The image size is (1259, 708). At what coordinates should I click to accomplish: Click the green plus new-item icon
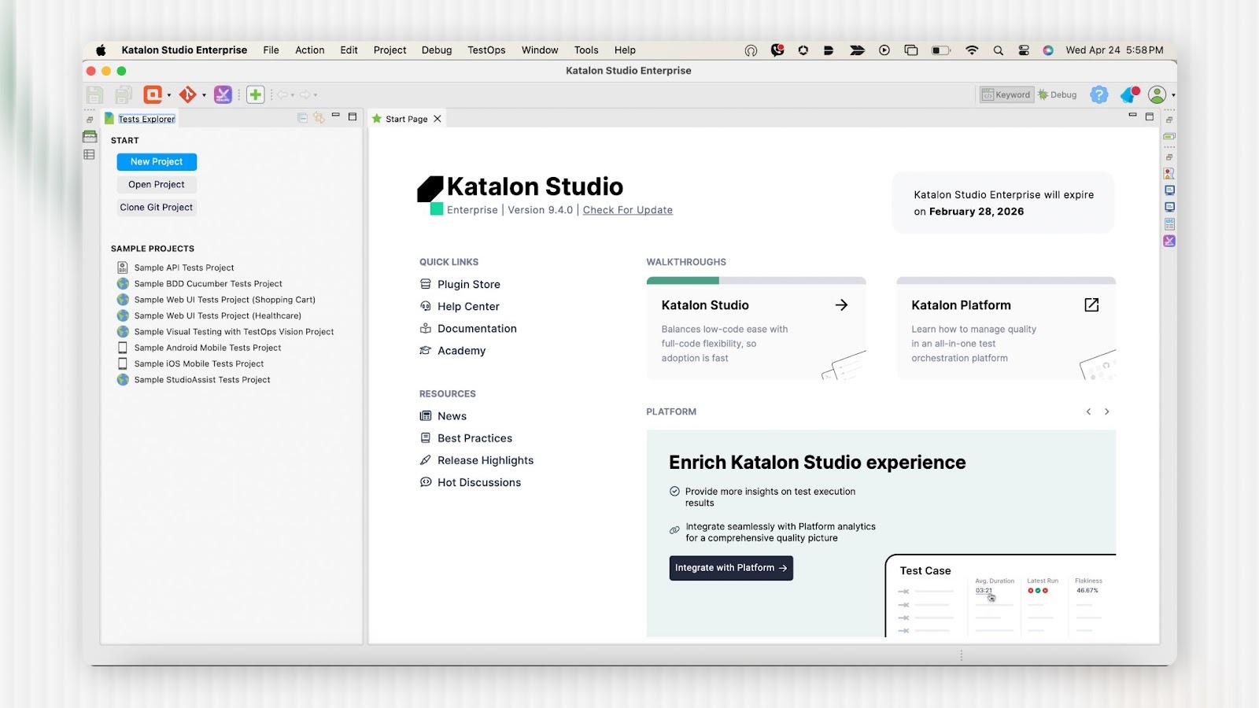click(256, 95)
